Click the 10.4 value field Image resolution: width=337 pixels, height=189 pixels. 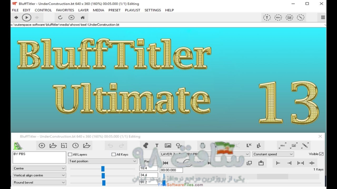(148, 168)
